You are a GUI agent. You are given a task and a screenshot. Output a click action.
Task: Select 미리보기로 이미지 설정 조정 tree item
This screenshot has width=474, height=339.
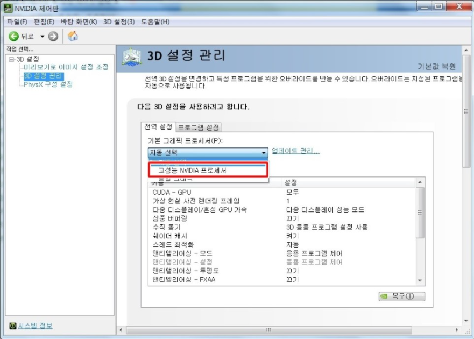click(x=66, y=67)
